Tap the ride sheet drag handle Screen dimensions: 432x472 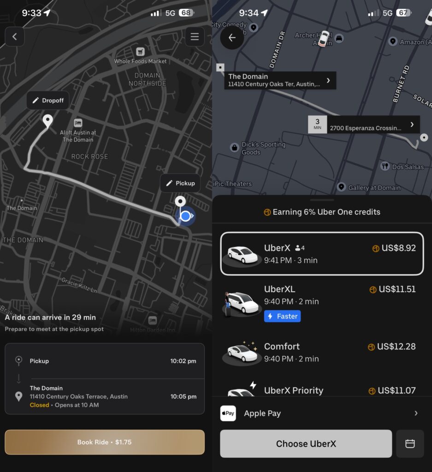322,200
